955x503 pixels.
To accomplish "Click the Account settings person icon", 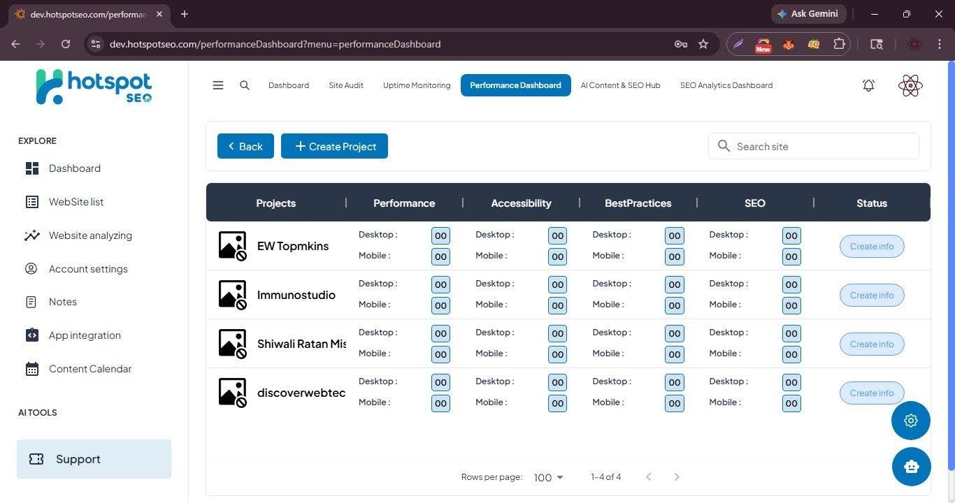I will point(31,268).
